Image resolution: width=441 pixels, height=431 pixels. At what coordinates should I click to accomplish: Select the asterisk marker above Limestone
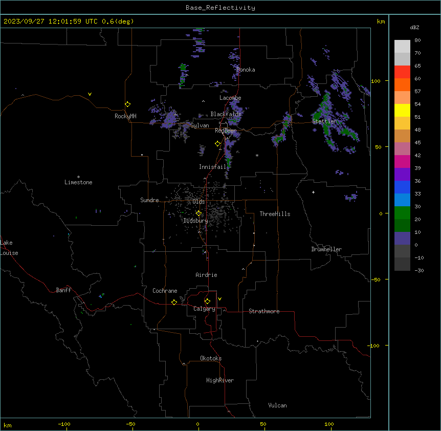pyautogui.click(x=78, y=177)
